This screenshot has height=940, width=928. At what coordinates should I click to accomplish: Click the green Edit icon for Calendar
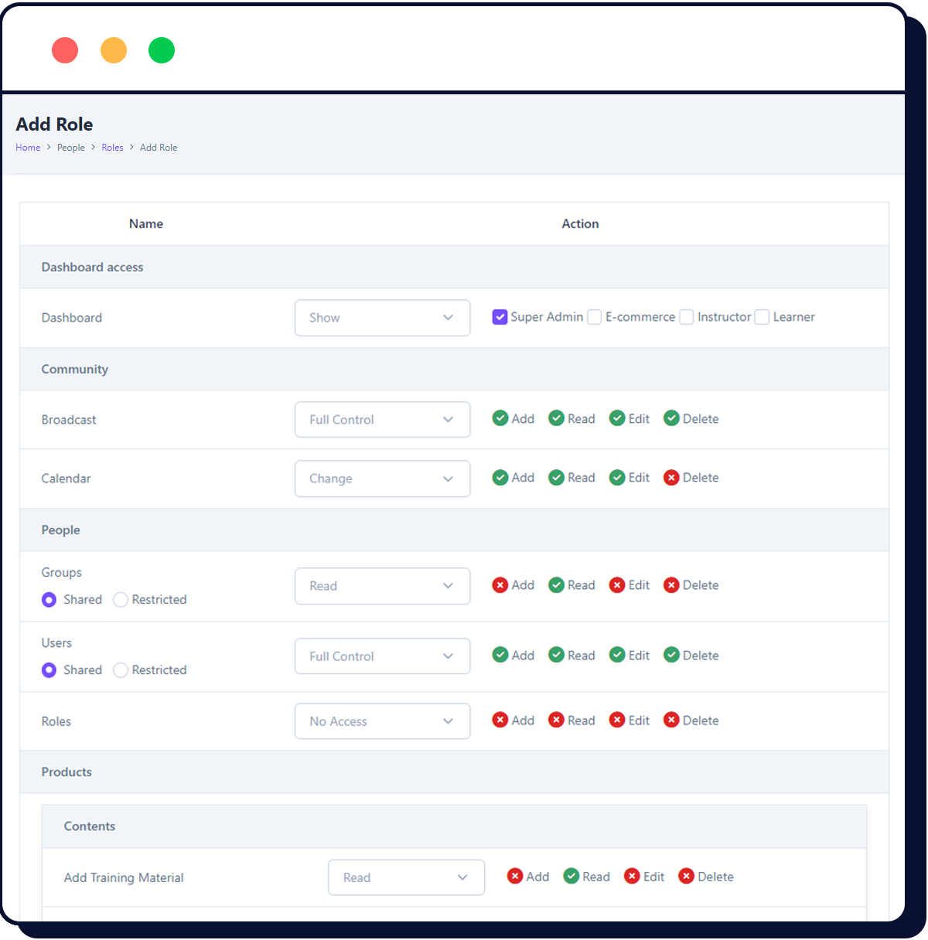coord(617,478)
